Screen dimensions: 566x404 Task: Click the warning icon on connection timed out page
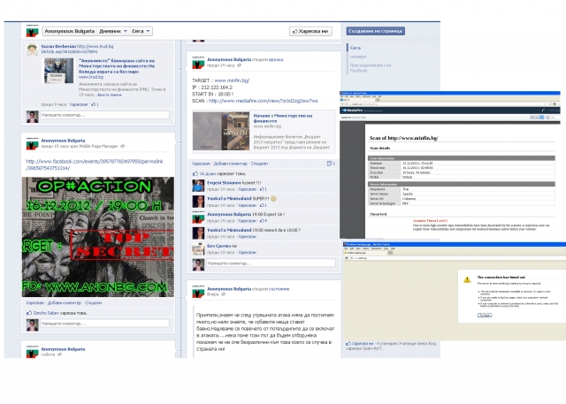pyautogui.click(x=467, y=279)
